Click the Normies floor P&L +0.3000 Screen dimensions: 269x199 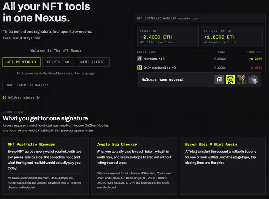point(256,59)
